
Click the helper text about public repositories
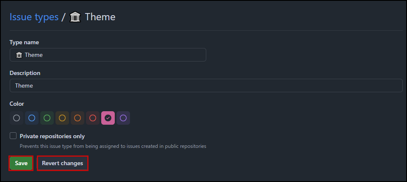coord(113,146)
